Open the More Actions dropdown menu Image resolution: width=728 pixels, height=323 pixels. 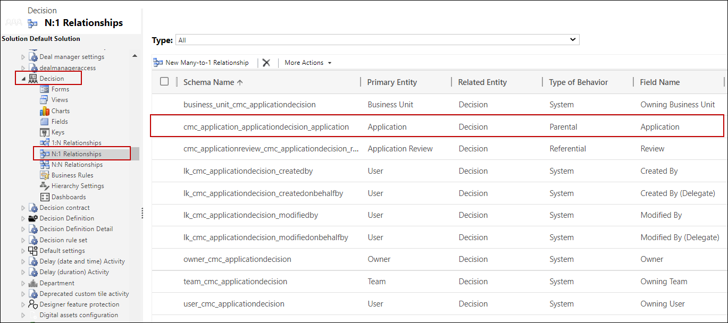[308, 63]
